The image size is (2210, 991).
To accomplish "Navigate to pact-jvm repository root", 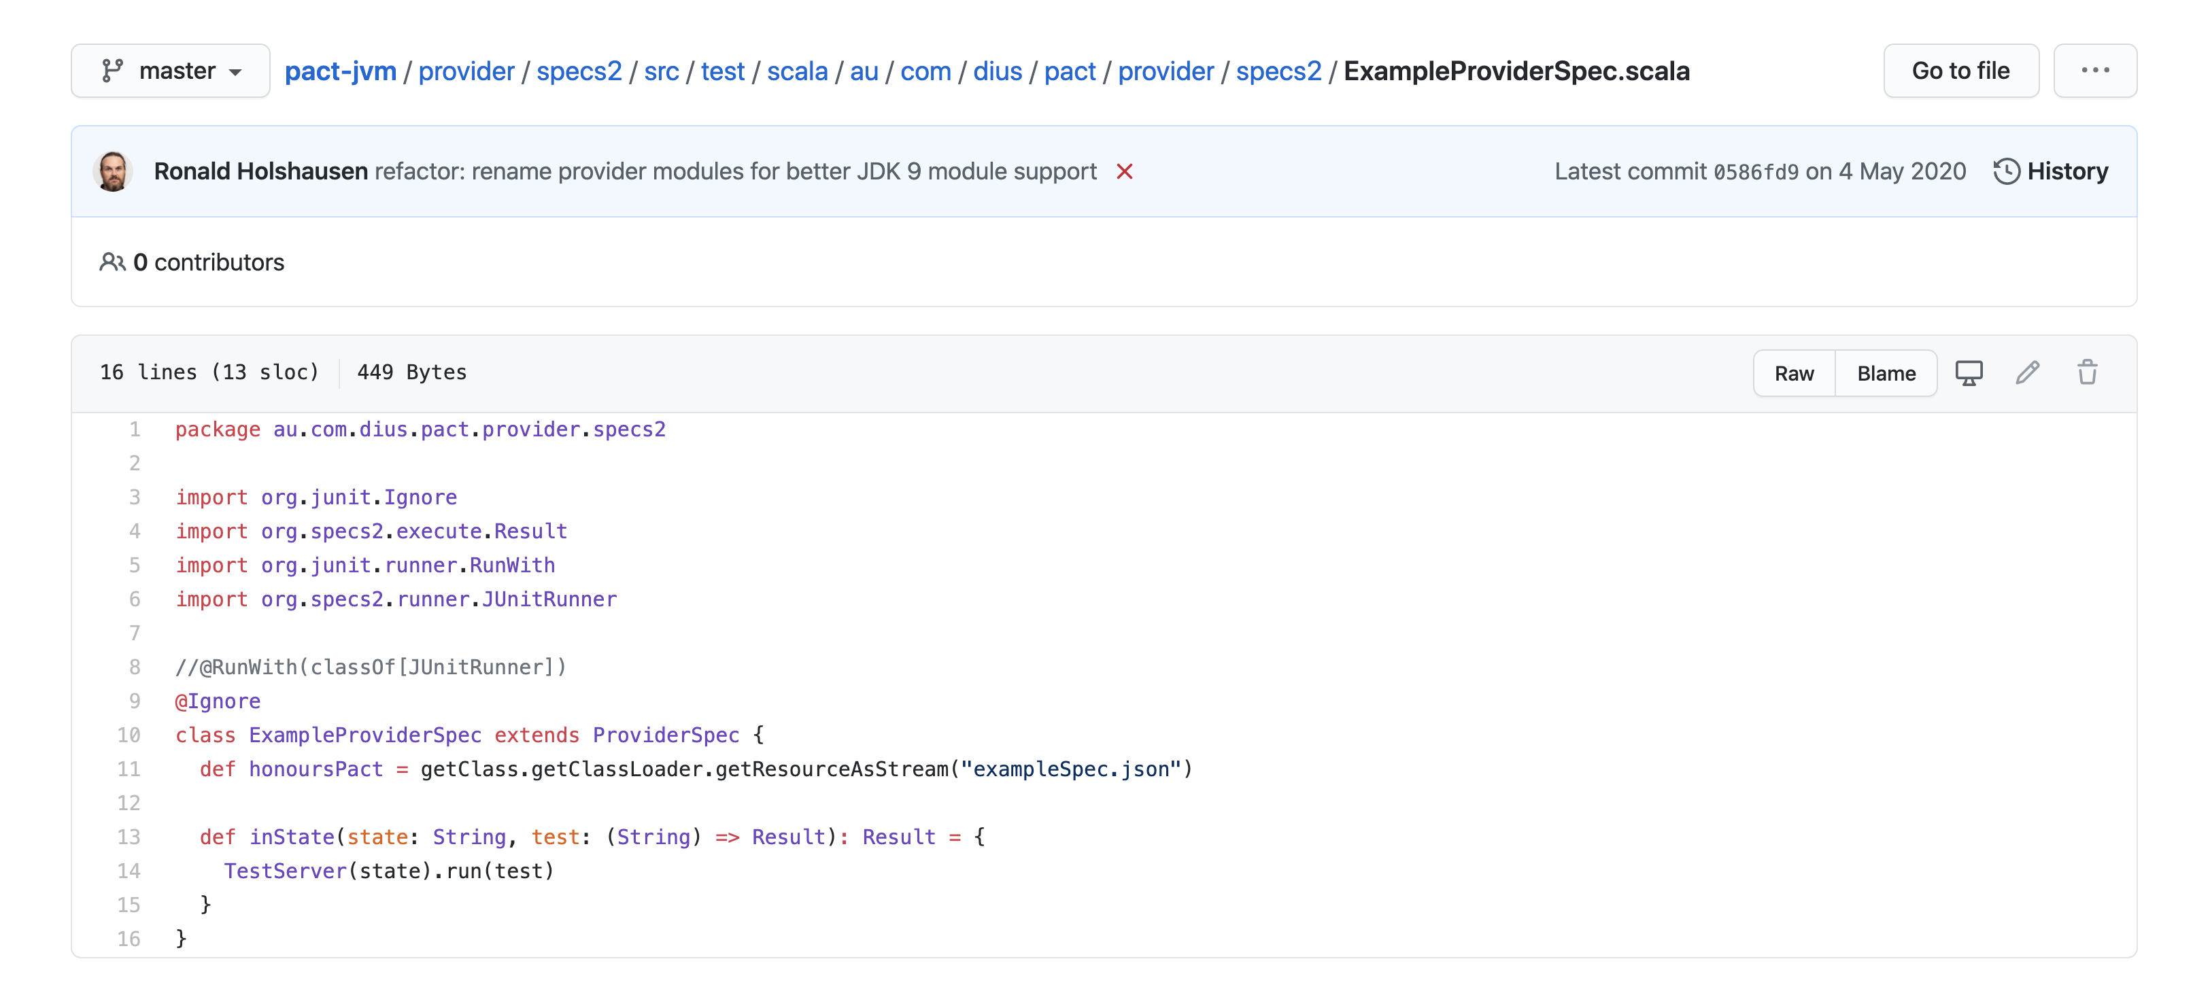I will 340,70.
